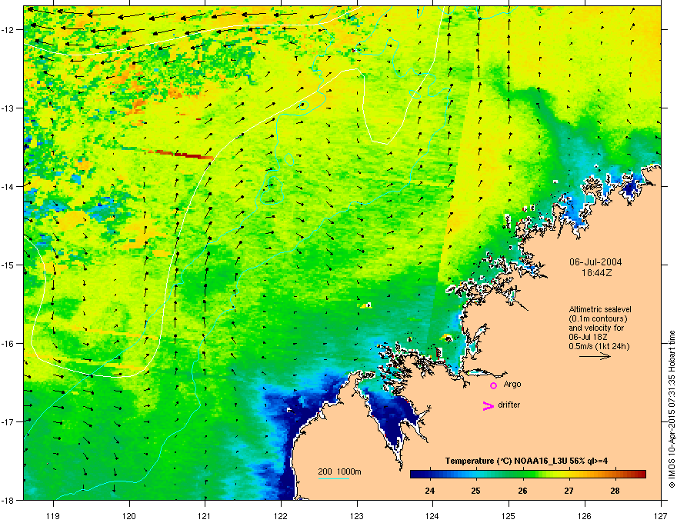The width and height of the screenshot is (677, 523).
Task: Click the '-15' latitude axis label
Action: (x=8, y=265)
